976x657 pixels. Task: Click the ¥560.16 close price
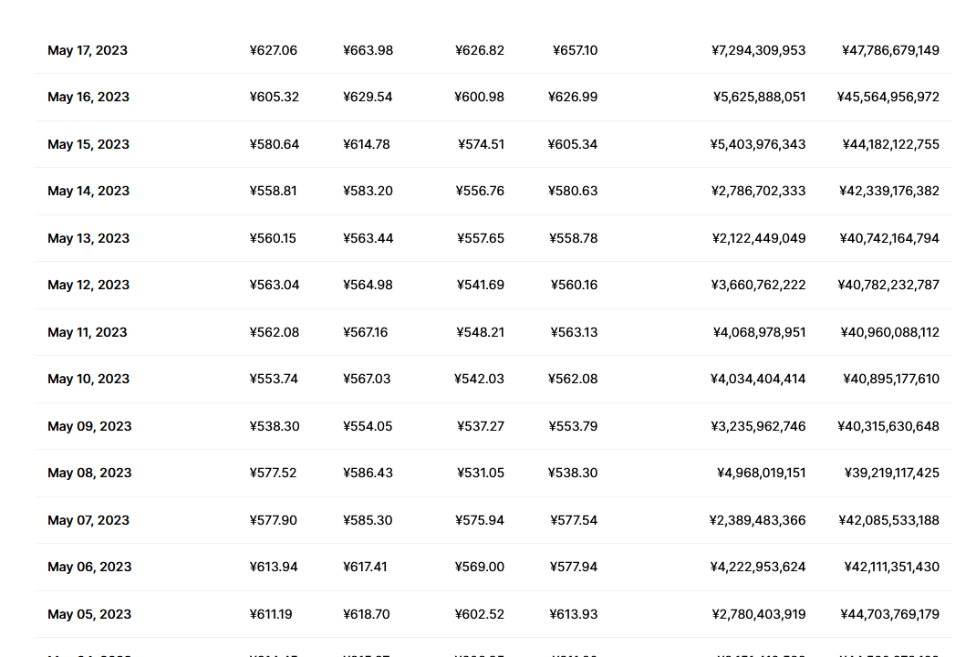(x=574, y=286)
